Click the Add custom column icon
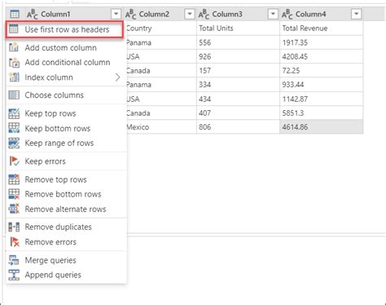The width and height of the screenshot is (386, 305). tap(14, 47)
